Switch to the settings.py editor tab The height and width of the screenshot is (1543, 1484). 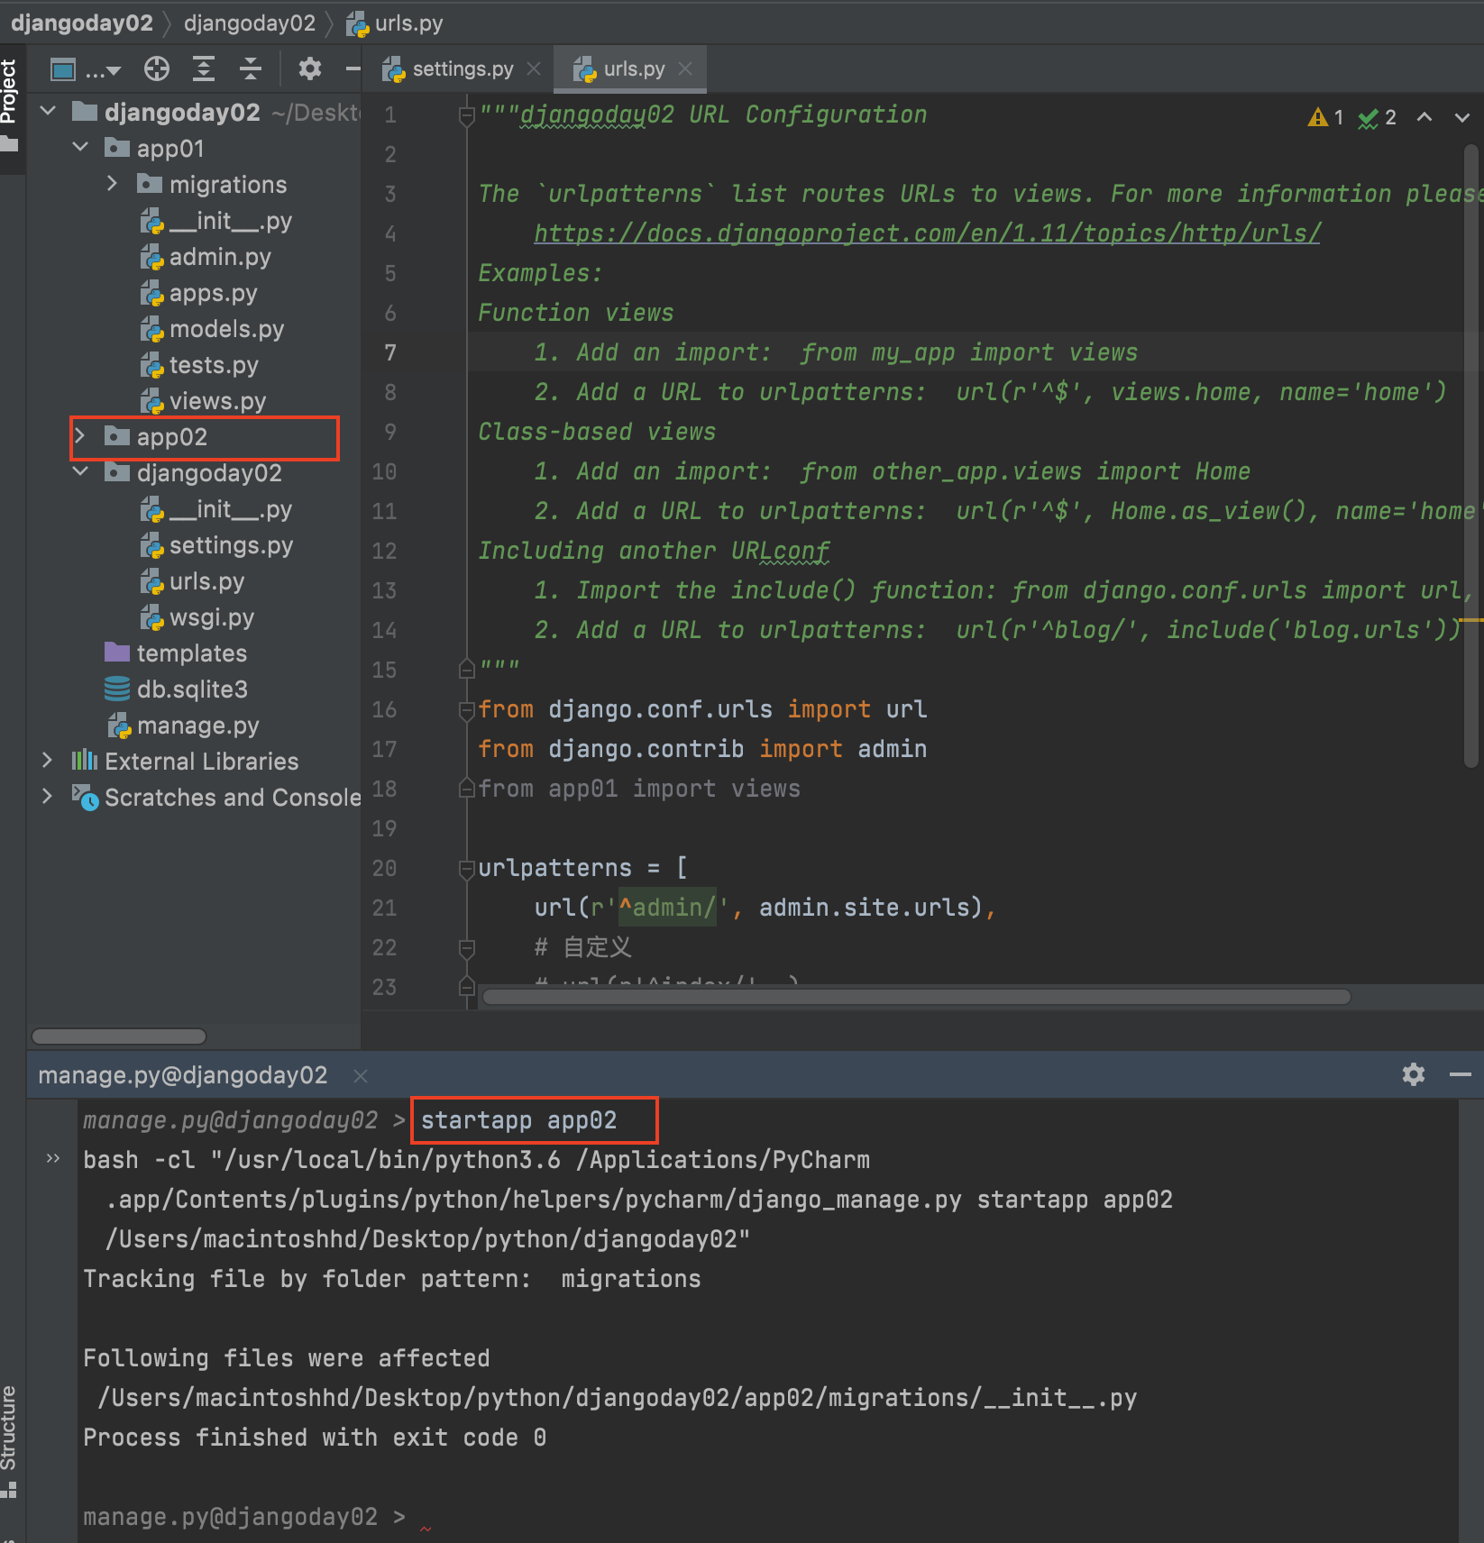pos(448,68)
